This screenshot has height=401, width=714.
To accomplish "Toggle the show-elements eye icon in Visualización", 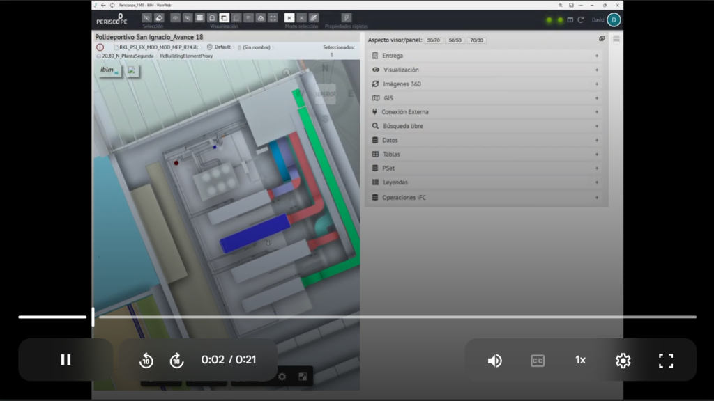I will pos(175,17).
